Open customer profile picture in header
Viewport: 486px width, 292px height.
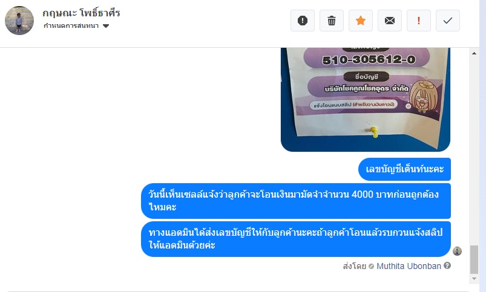(x=19, y=21)
